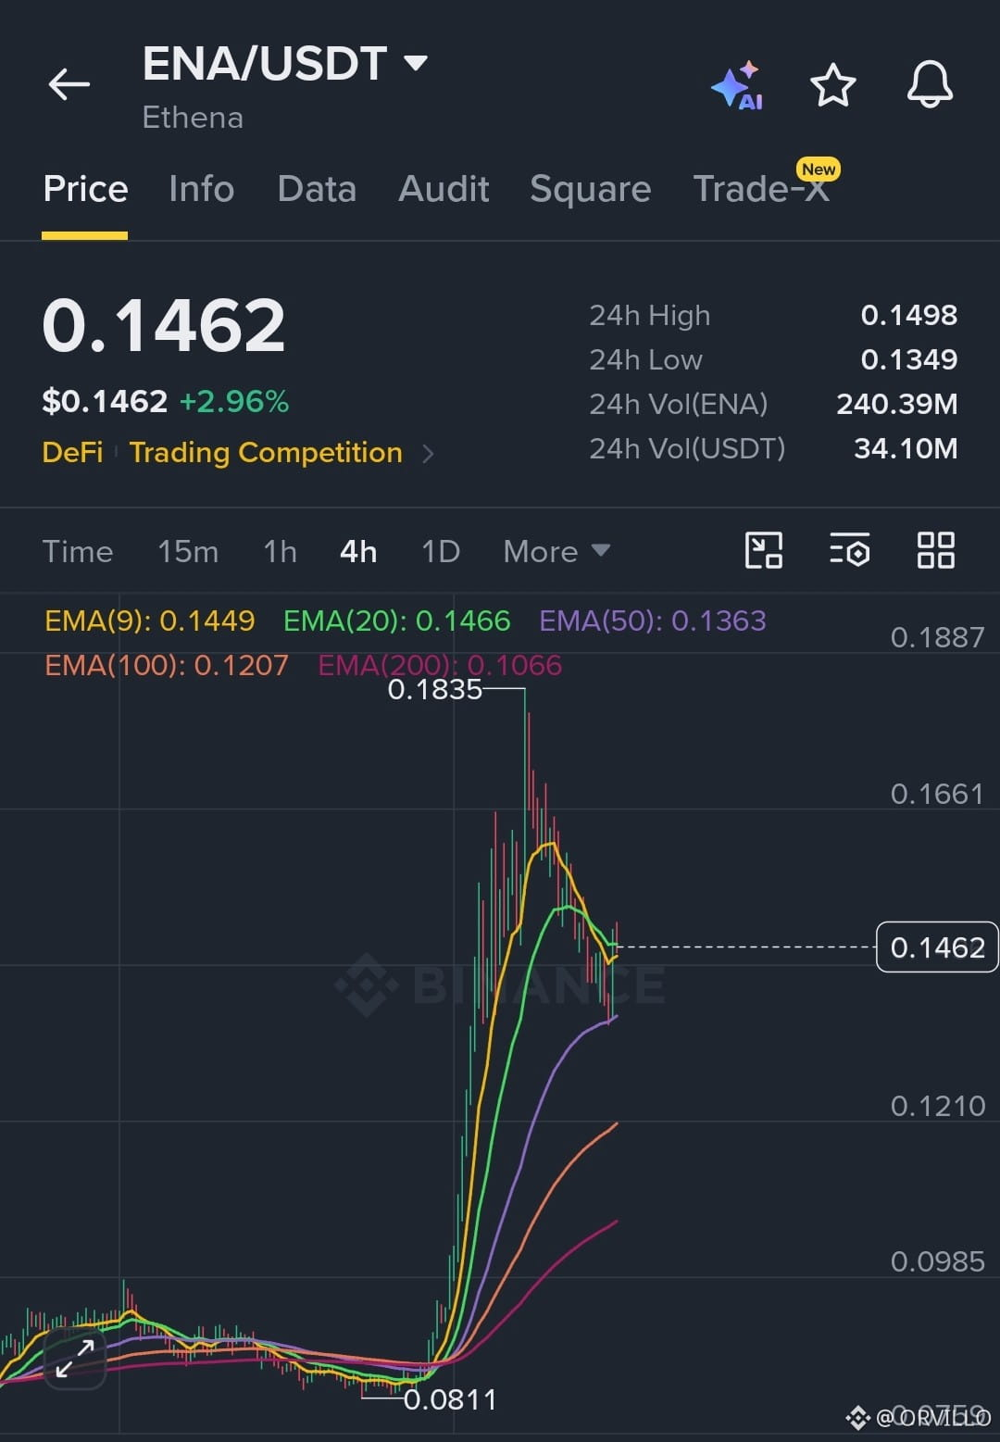This screenshot has width=1000, height=1442.
Task: Open the Trade-X tab
Action: tap(761, 189)
